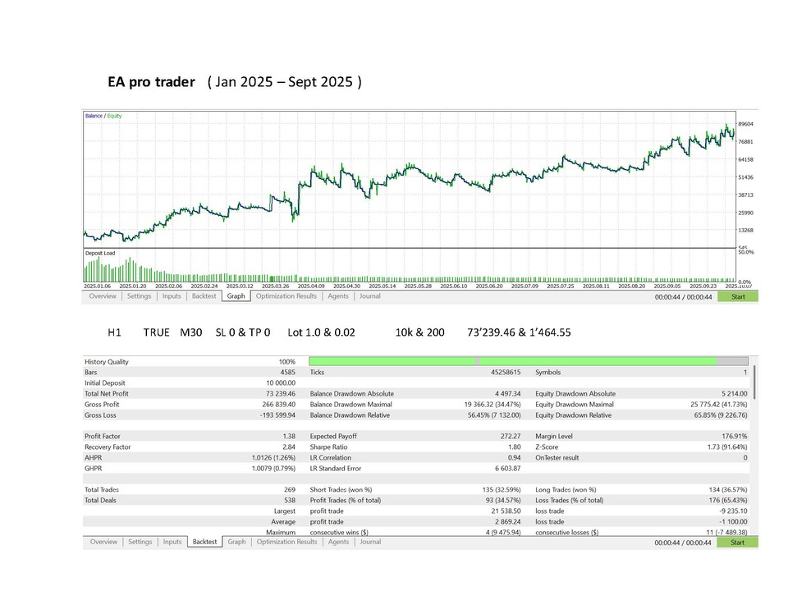
Task: Switch to Graph tab in bottom tab bar
Action: [236, 542]
